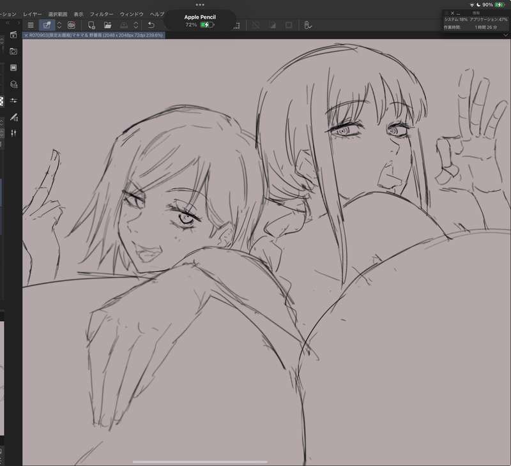The height and width of the screenshot is (466, 511).
Task: Open the ウィンドウ menu
Action: point(132,14)
